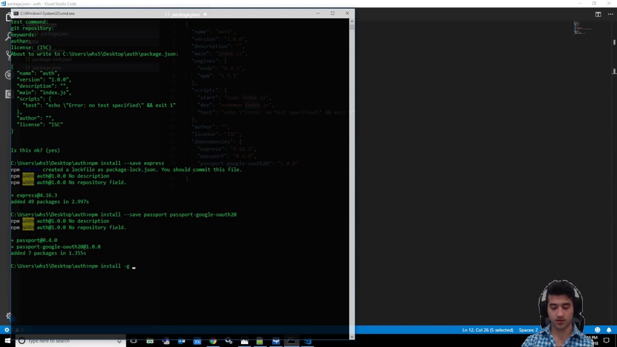
Task: Click 'added 7 packages in 1.355s' text
Action: pyautogui.click(x=48, y=253)
